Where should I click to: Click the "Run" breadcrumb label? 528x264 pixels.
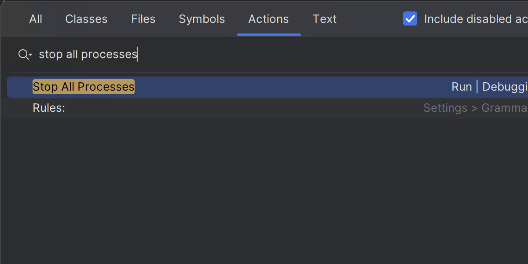tap(462, 87)
